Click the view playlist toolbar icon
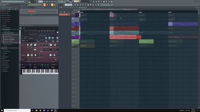200x112 pixels. [75, 5]
